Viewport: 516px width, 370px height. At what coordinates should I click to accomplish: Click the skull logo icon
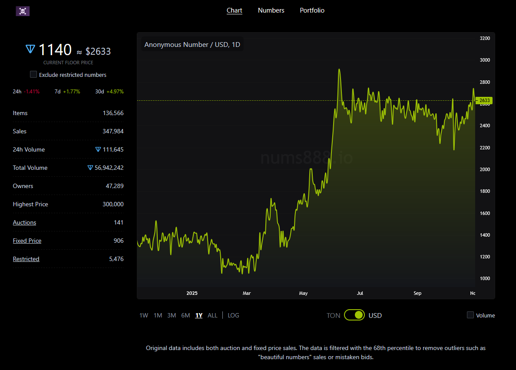pos(23,11)
